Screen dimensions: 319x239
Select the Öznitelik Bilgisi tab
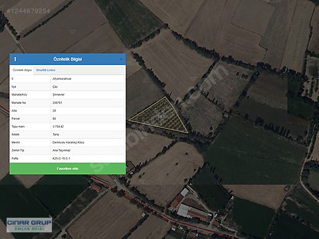click(x=22, y=70)
